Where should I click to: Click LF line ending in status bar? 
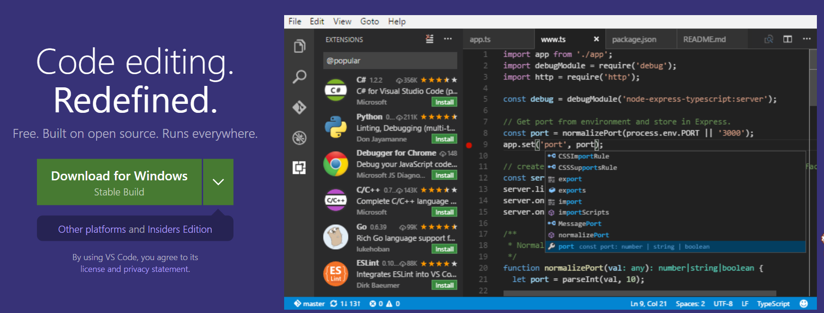coord(745,304)
